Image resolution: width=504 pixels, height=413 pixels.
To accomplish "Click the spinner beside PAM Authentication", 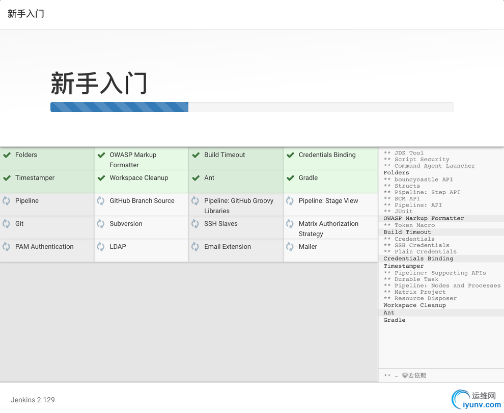I will (7, 247).
